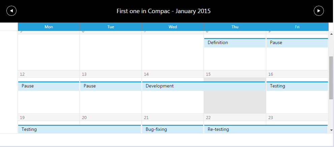Viewport: 334px width, 147px height.
Task: Go to previous month with left arrow
Action: click(x=11, y=11)
